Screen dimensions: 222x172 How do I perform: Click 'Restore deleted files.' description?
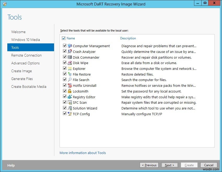pyautogui.click(x=137, y=74)
